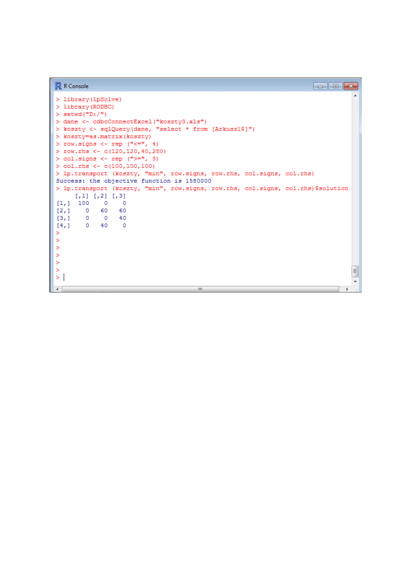409x579 pixels.
Task: Click the window resize grip in corner
Action: (356, 289)
